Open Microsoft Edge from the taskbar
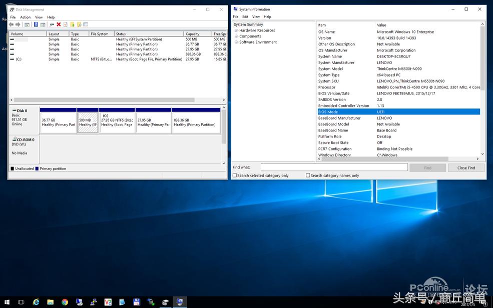493x308 pixels. tap(35, 302)
